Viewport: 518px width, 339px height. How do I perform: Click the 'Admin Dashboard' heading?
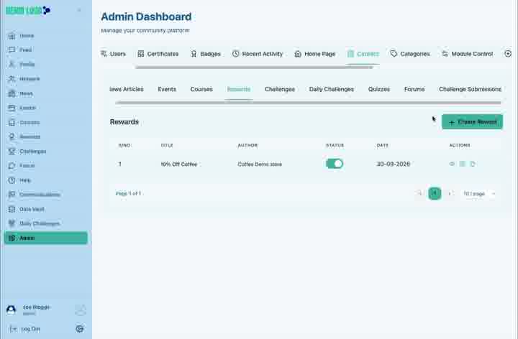146,17
